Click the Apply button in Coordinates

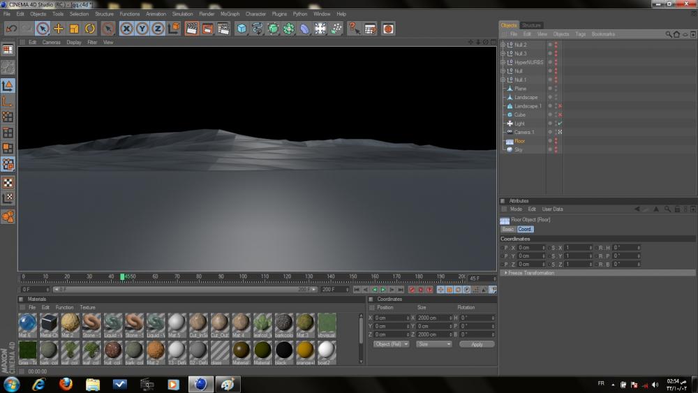point(477,344)
